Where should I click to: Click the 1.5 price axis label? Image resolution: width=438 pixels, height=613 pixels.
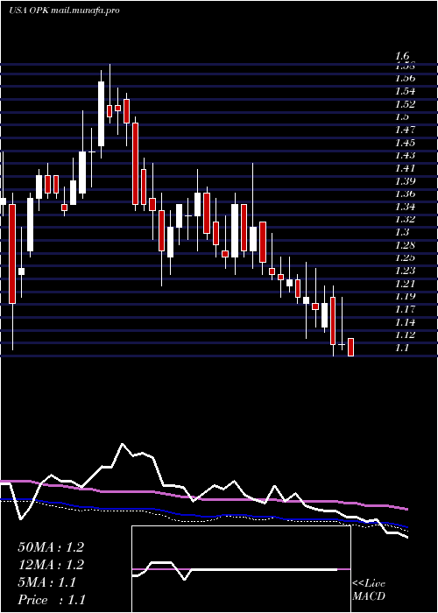[x=402, y=116]
